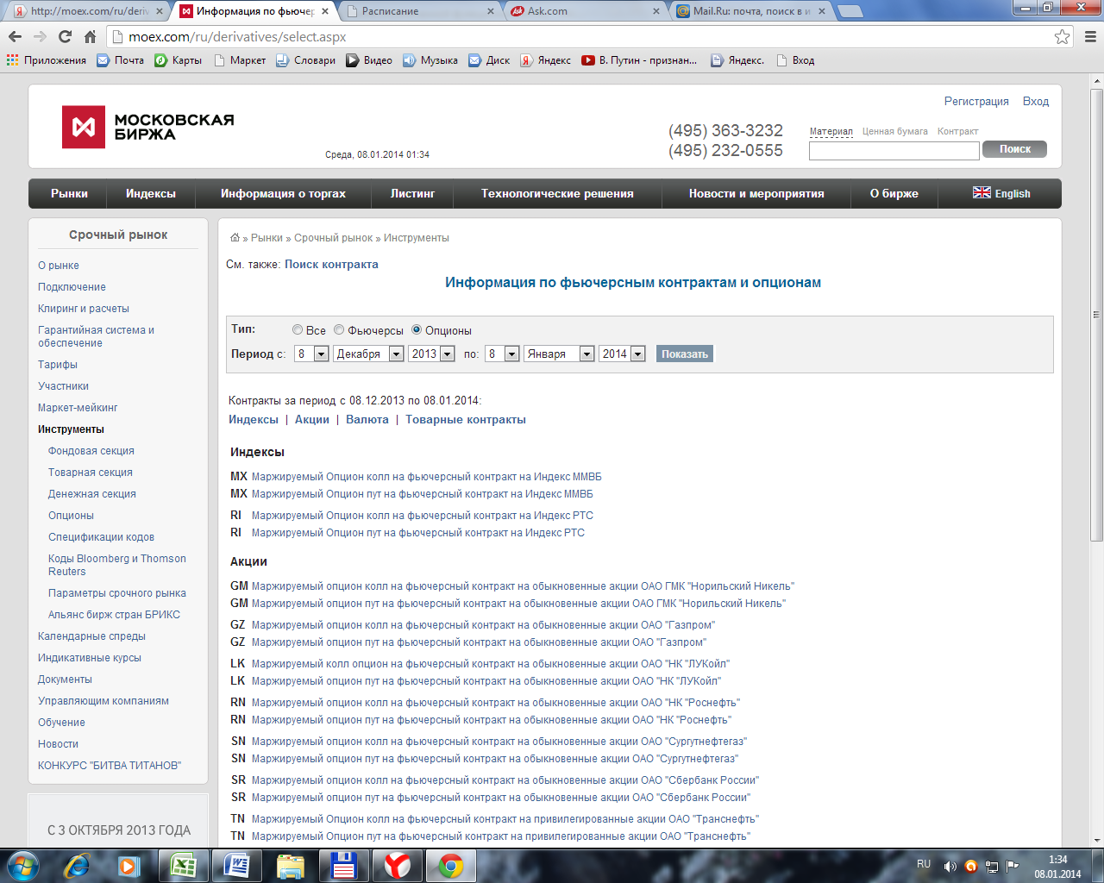
Task: Reload the page with refresh icon
Action: tap(65, 36)
